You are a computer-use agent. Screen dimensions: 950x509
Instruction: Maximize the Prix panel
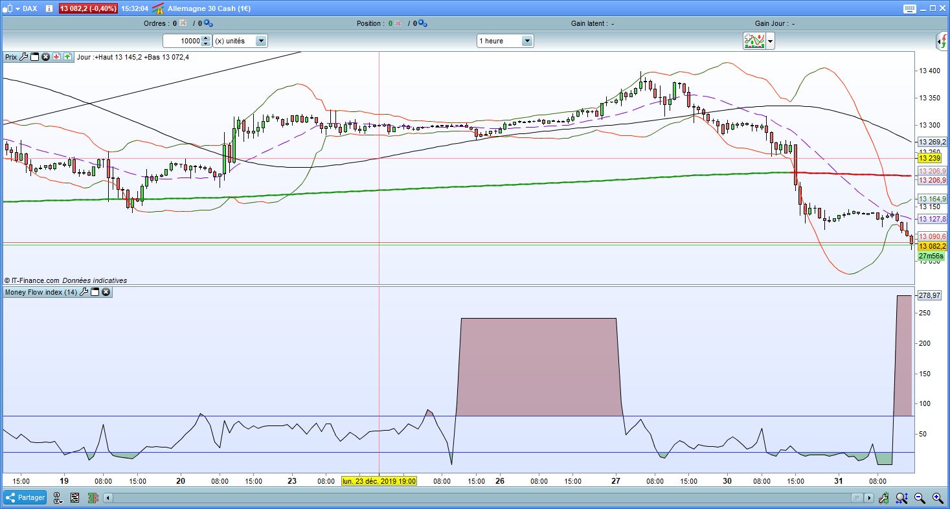[x=35, y=57]
